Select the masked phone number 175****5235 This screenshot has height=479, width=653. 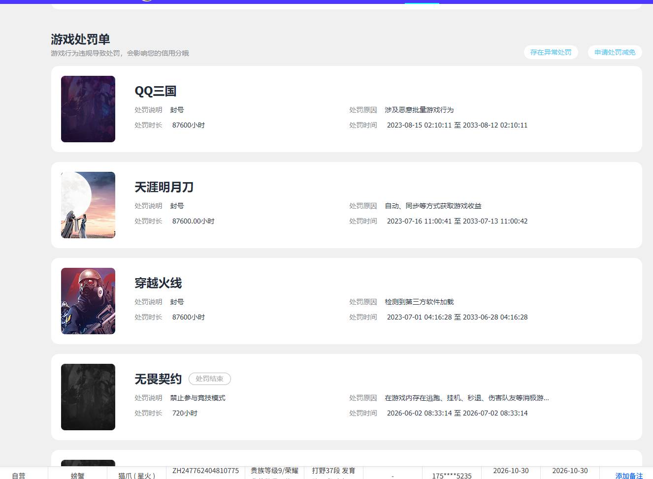(x=452, y=476)
